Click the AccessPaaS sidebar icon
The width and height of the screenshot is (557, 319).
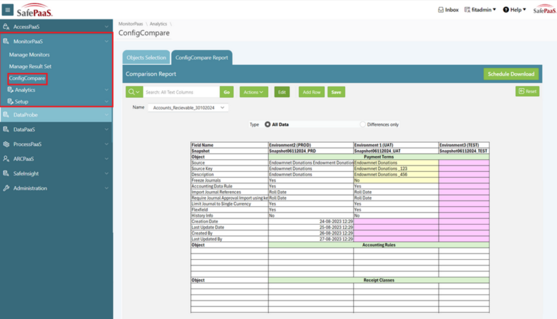tap(6, 27)
